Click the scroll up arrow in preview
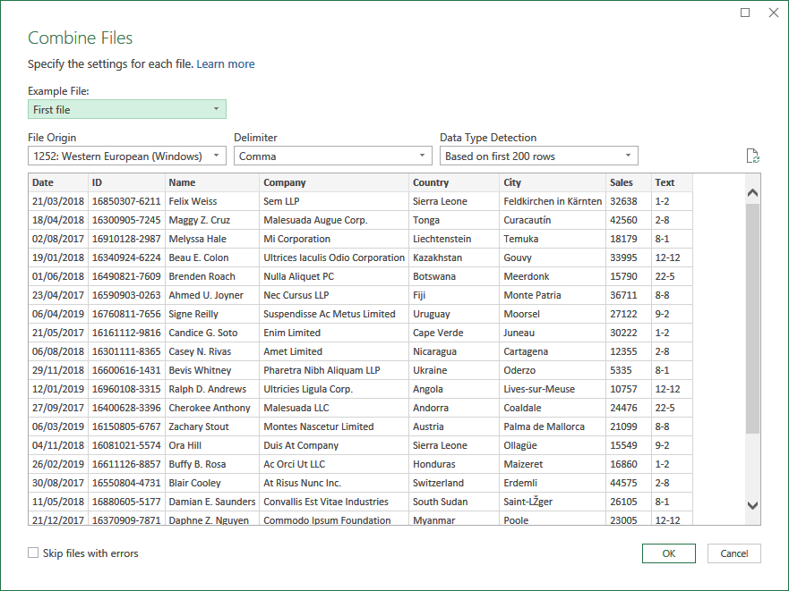The width and height of the screenshot is (789, 591). point(753,192)
